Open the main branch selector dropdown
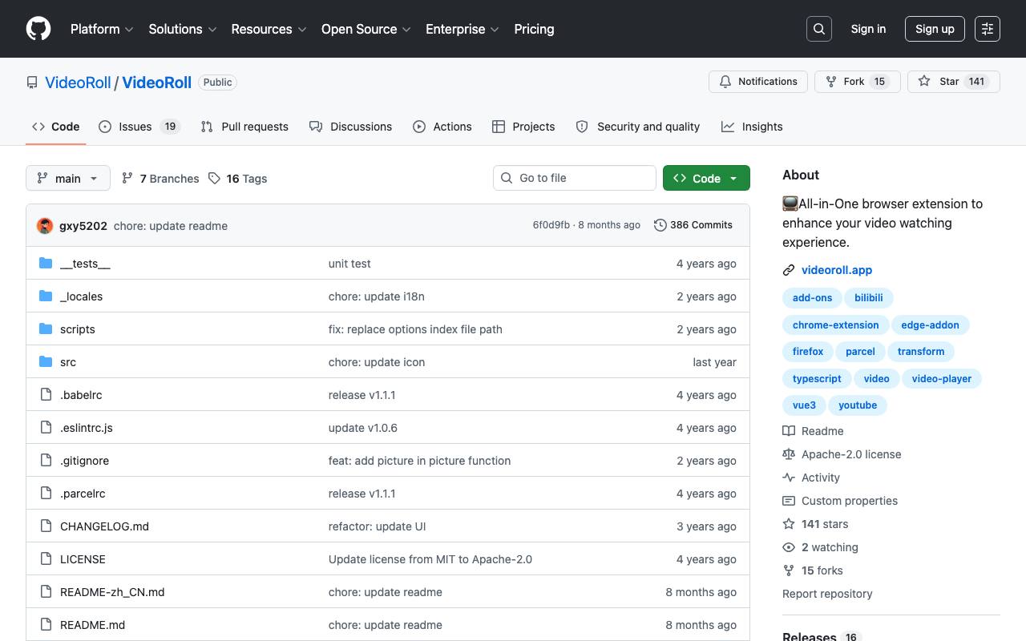Viewport: 1026px width, 641px height. pyautogui.click(x=67, y=178)
